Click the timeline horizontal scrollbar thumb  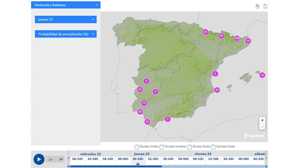tap(116, 167)
